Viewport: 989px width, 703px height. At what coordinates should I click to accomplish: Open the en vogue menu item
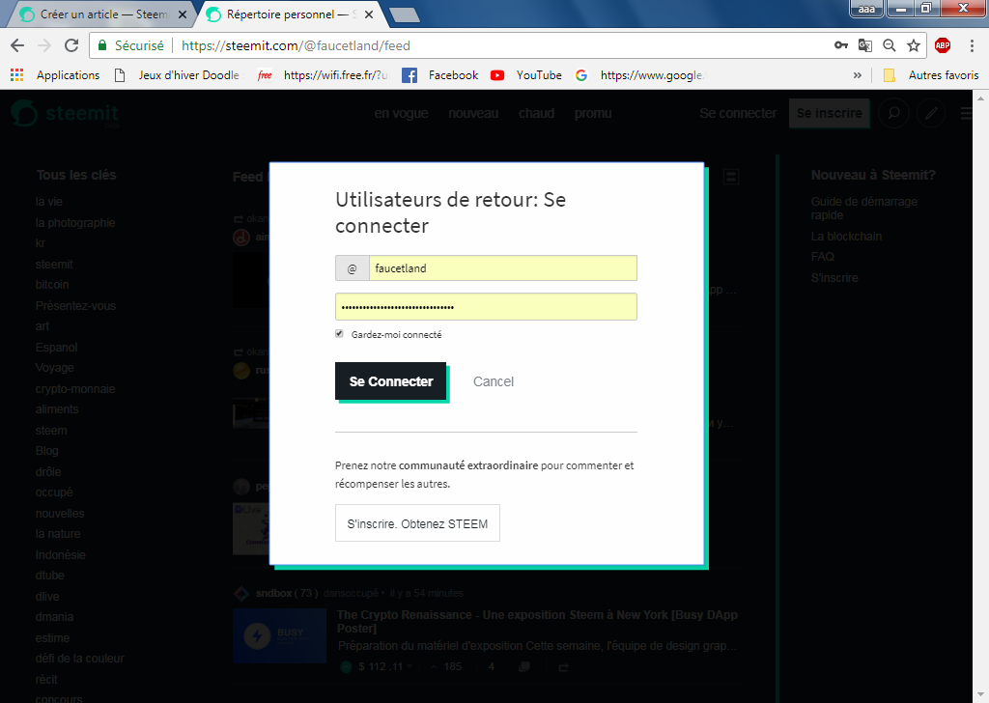[401, 114]
